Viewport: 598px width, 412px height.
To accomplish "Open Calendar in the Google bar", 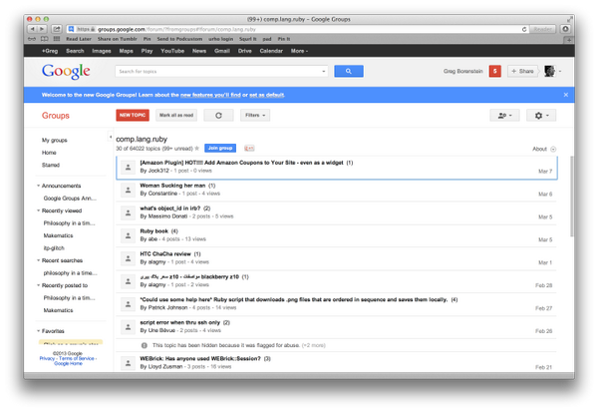I will (271, 51).
